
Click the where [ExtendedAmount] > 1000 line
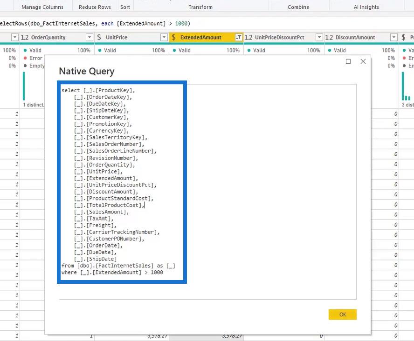point(112,272)
